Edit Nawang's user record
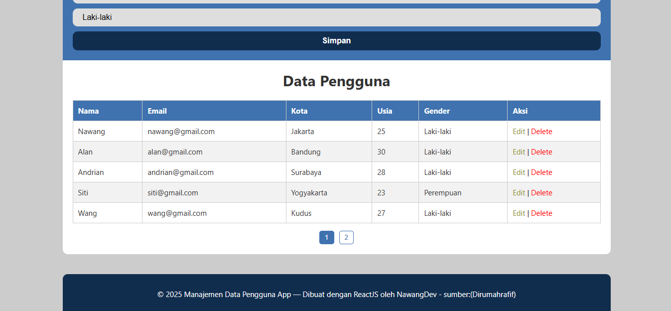Screen dimensions: 671x311 point(519,132)
